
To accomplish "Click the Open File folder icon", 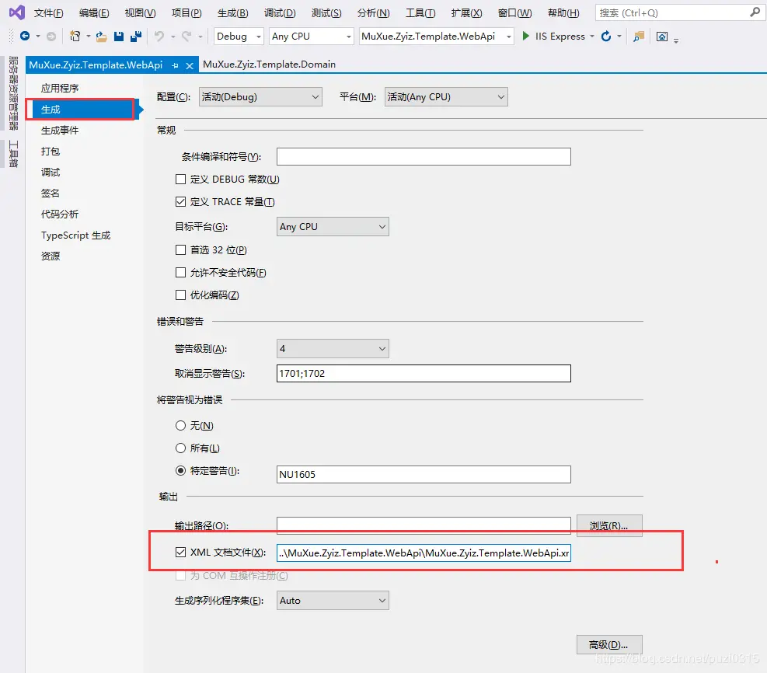I will pyautogui.click(x=101, y=37).
